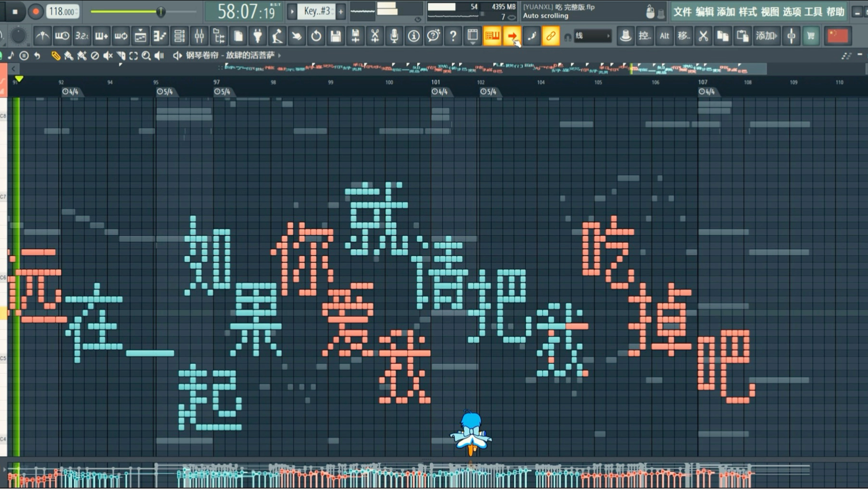Toggle wait for input before recording
Viewport: 868px width, 489px height.
click(x=62, y=36)
